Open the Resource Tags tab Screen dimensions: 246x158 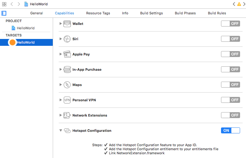point(98,13)
